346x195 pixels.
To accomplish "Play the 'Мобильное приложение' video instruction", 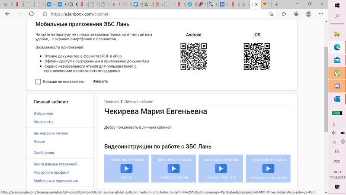I will 268,169.
